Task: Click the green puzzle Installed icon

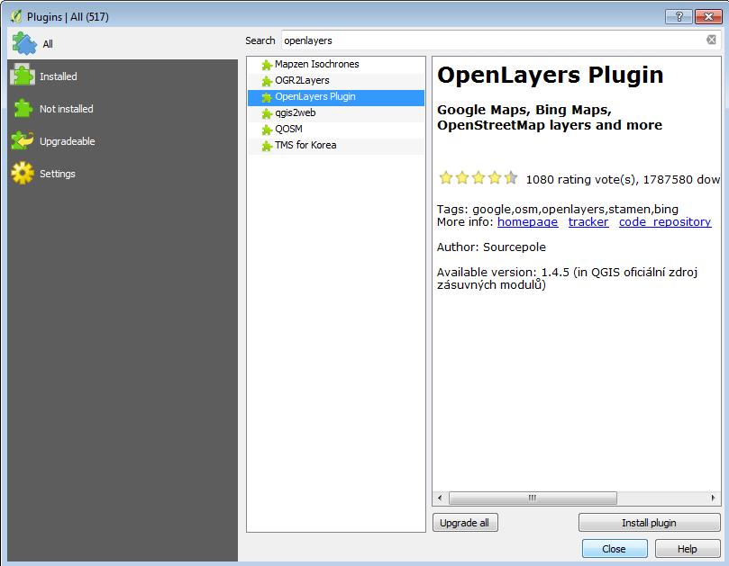Action: click(x=23, y=75)
